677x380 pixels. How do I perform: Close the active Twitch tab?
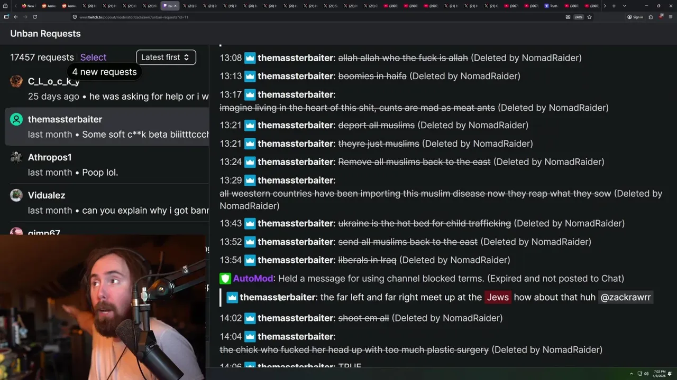(x=176, y=6)
